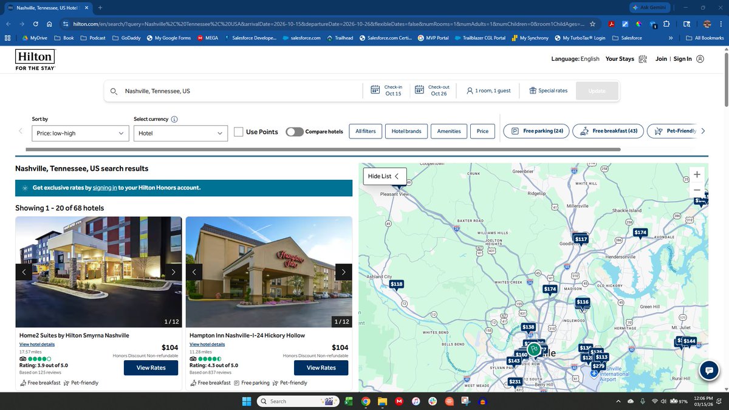Open Chrome apps grid in bookmarks bar
The width and height of the screenshot is (729, 410).
(x=7, y=38)
